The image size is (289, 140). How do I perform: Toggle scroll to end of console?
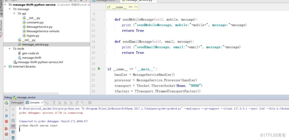point(13,126)
